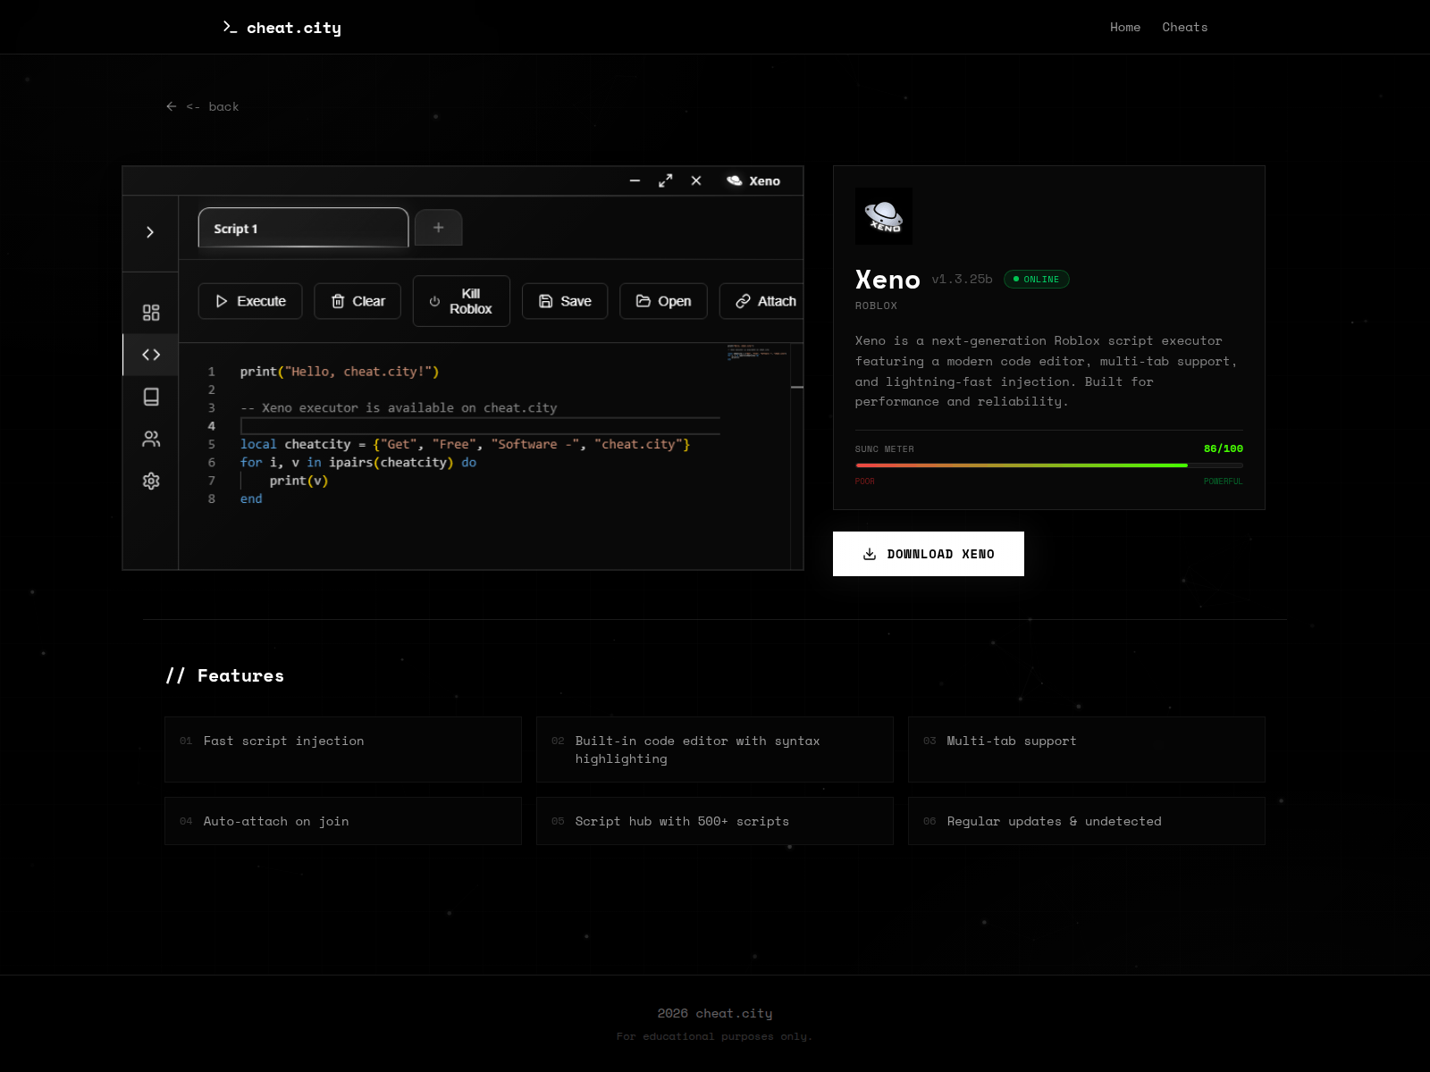This screenshot has height=1072, width=1430.
Task: Click the 'print(v)' code line
Action: 299,481
